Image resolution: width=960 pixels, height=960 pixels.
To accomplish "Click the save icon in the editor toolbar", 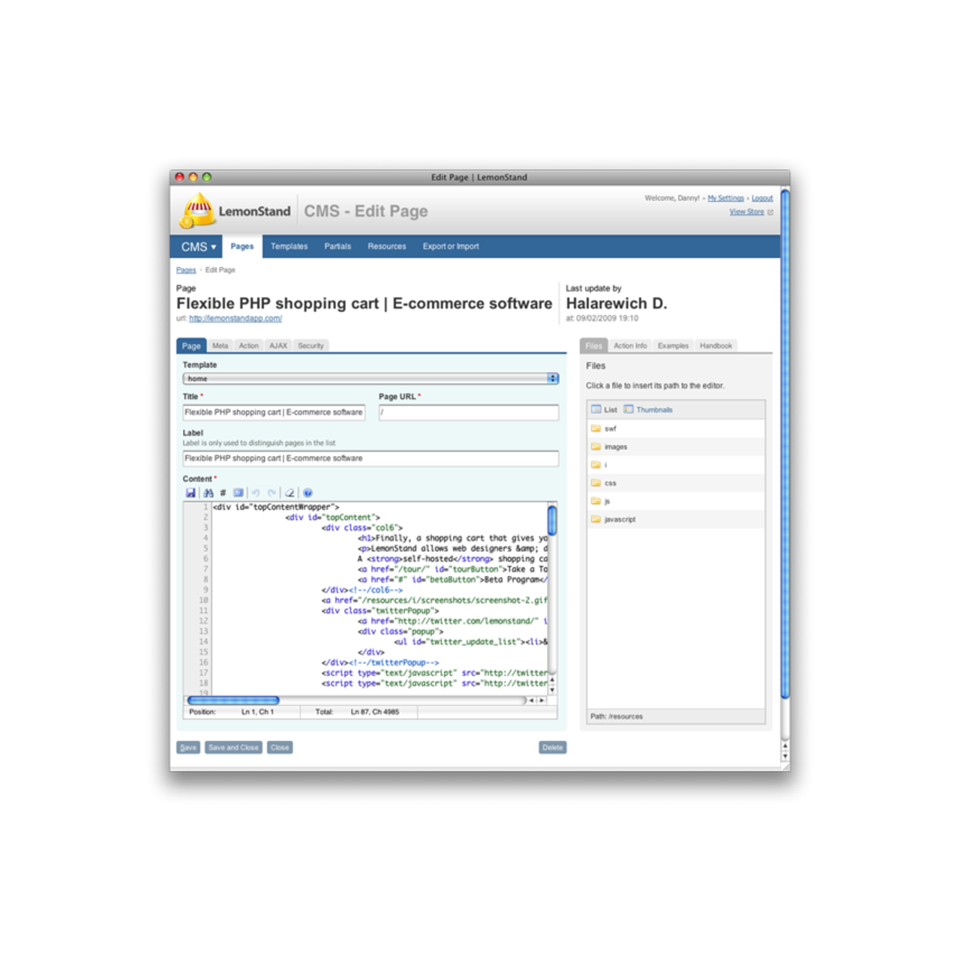I will point(190,493).
